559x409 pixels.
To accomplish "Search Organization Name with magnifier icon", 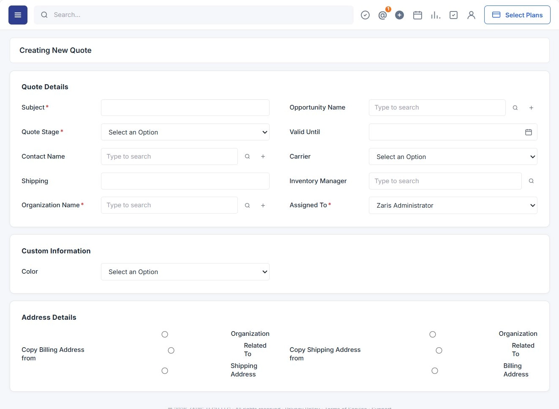I will click(248, 205).
